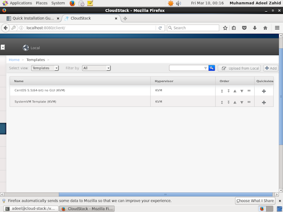283x212 pixels.
Task: Click Upload from Local button
Action: (239, 68)
